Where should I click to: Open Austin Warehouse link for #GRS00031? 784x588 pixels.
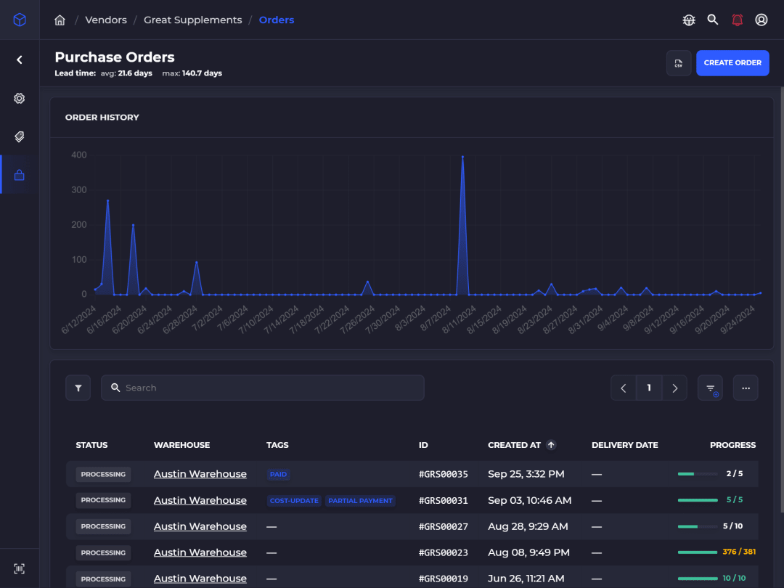coord(200,500)
